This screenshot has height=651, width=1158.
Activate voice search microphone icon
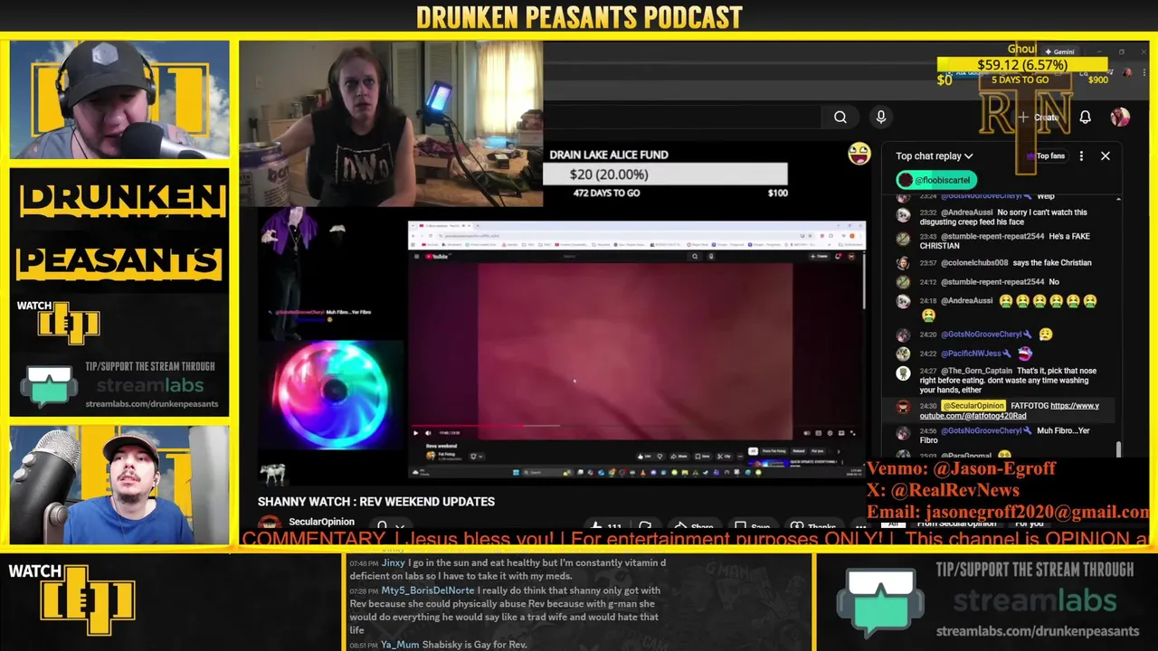click(x=880, y=117)
